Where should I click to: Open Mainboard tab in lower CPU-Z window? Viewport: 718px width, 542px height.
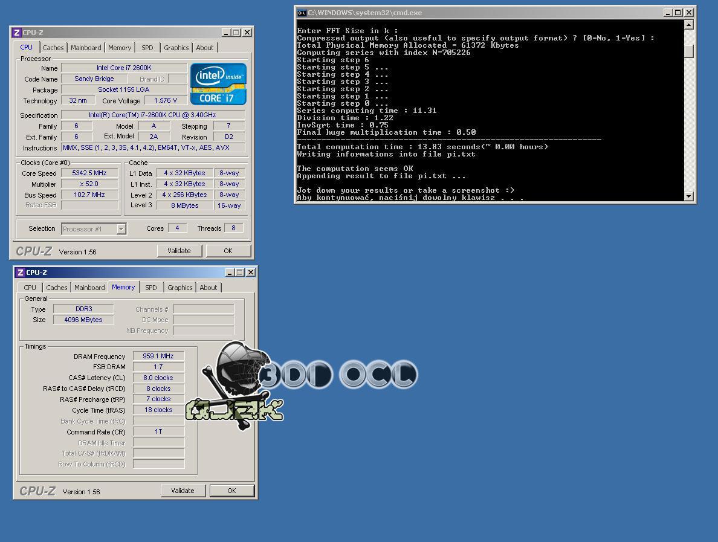tap(89, 288)
